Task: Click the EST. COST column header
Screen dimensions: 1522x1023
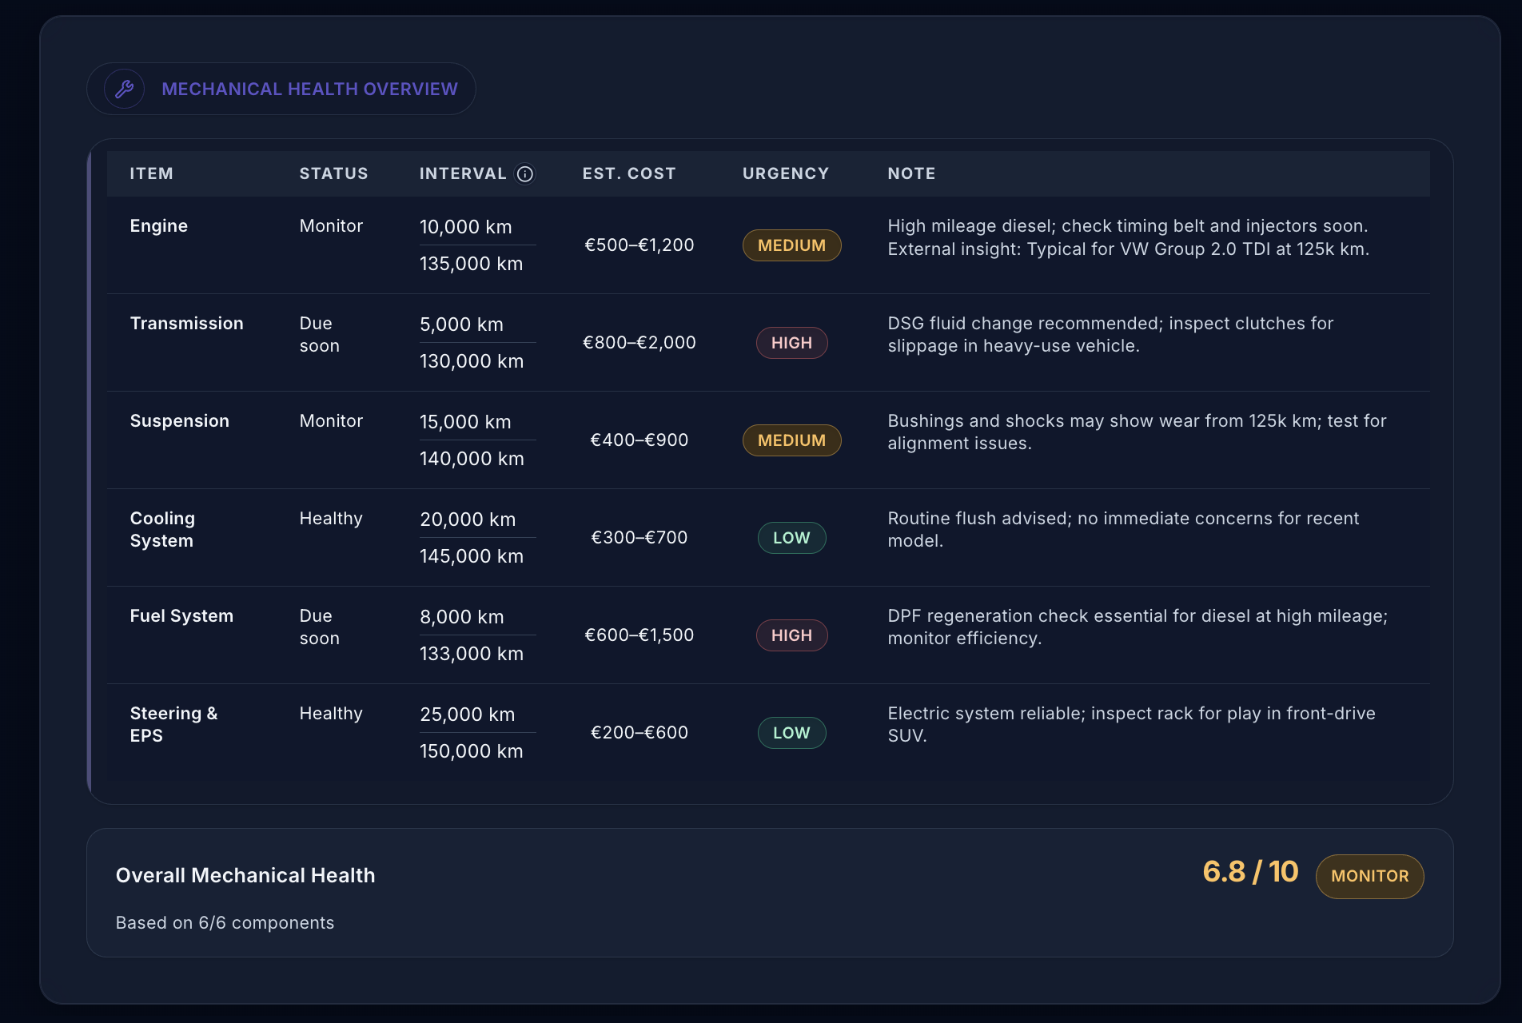Action: (x=628, y=173)
